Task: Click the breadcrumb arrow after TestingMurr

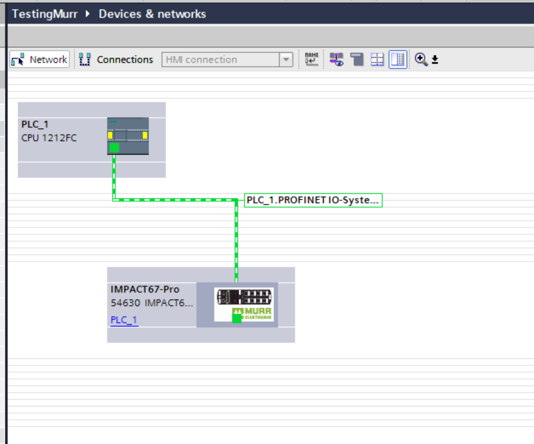Action: pyautogui.click(x=87, y=14)
